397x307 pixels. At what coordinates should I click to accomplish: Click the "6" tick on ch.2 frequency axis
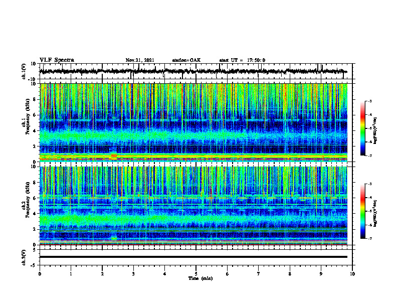[x=35, y=198]
